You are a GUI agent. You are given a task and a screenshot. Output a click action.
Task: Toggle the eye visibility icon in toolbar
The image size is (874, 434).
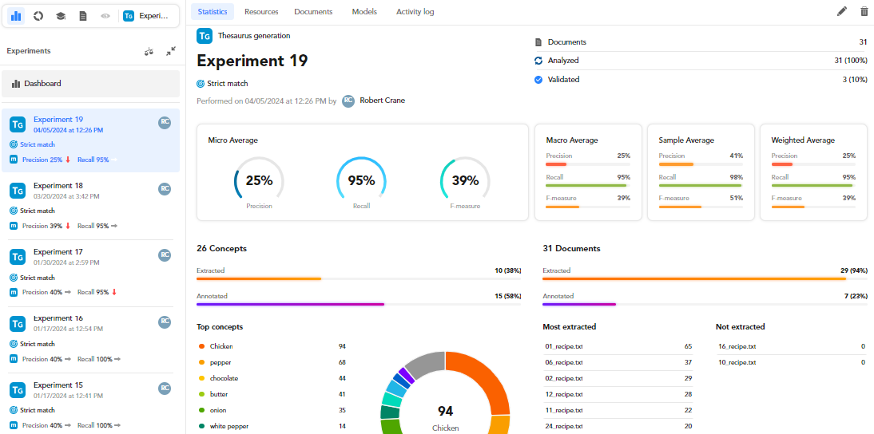tap(105, 16)
